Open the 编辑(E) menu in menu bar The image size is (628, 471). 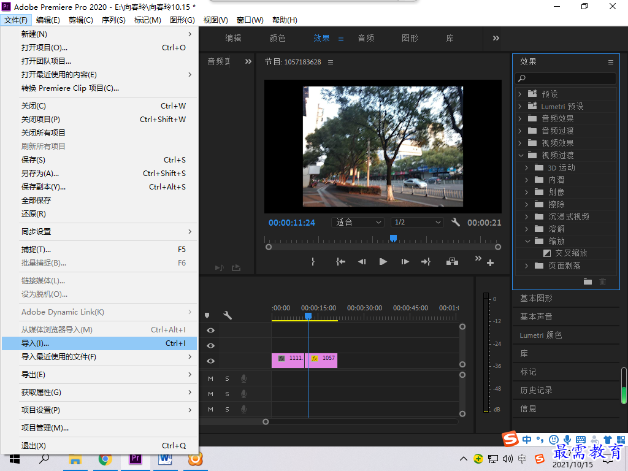coord(48,20)
